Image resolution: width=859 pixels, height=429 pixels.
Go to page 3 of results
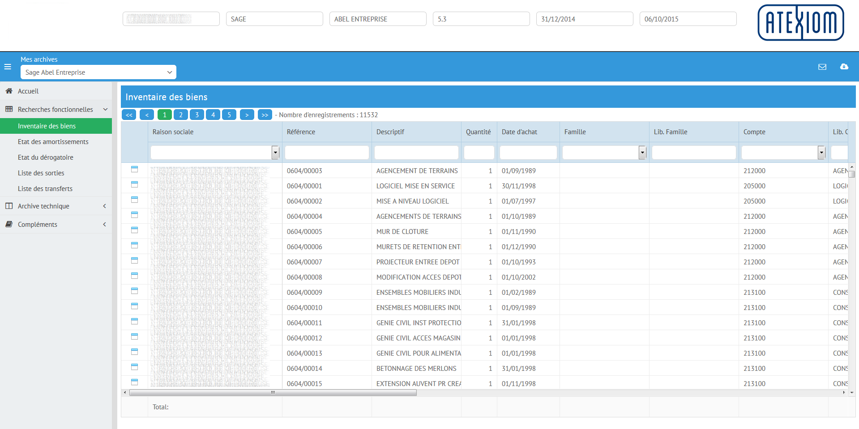click(x=197, y=115)
